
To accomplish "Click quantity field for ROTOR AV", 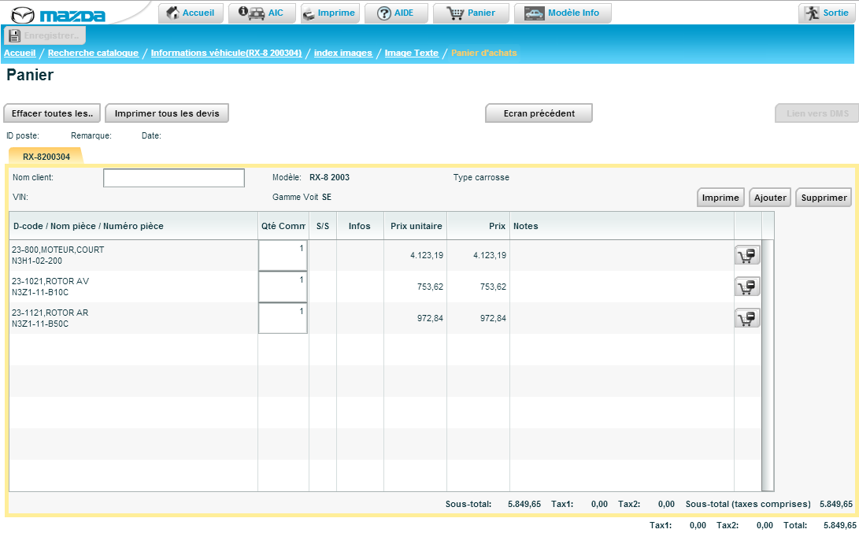I will click(283, 287).
